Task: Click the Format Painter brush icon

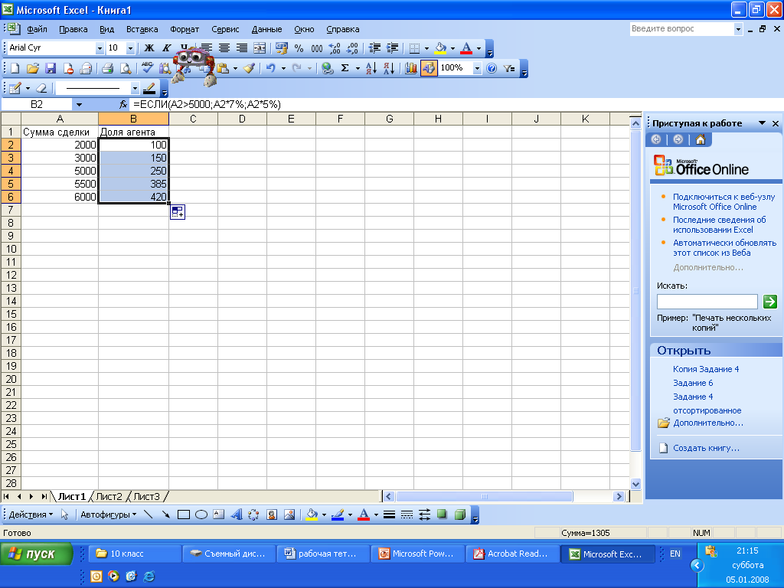Action: [x=249, y=68]
